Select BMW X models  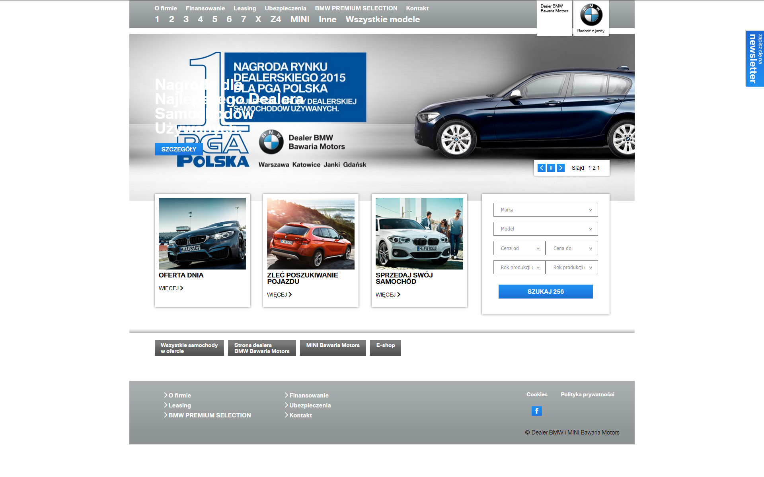tap(258, 19)
